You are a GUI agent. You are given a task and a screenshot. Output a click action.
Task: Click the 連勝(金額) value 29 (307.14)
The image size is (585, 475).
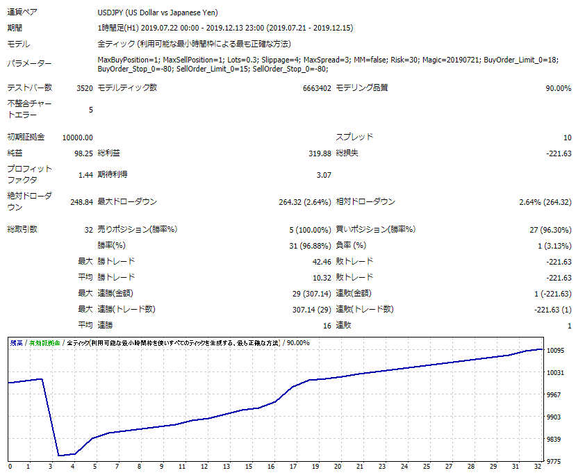[x=311, y=294]
